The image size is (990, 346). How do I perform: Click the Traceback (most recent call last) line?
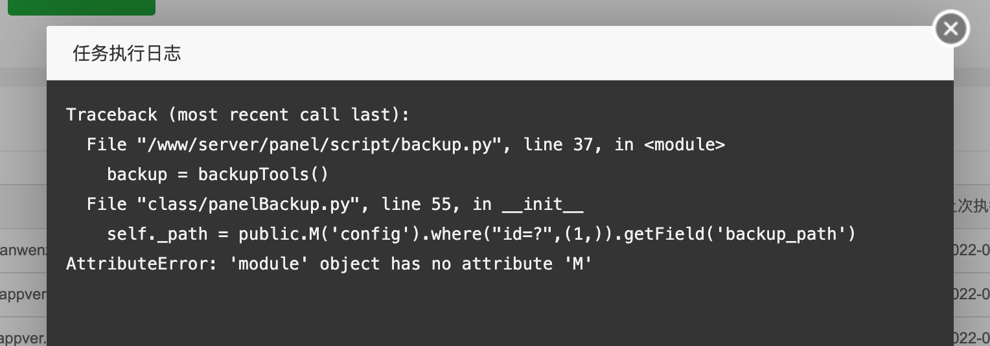coord(238,115)
